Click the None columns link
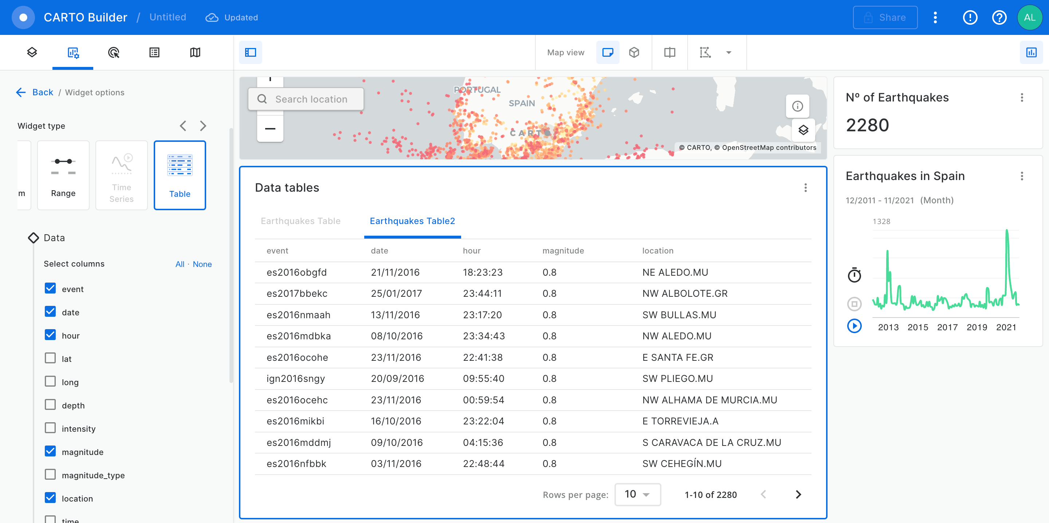Image resolution: width=1049 pixels, height=523 pixels. coord(202,264)
